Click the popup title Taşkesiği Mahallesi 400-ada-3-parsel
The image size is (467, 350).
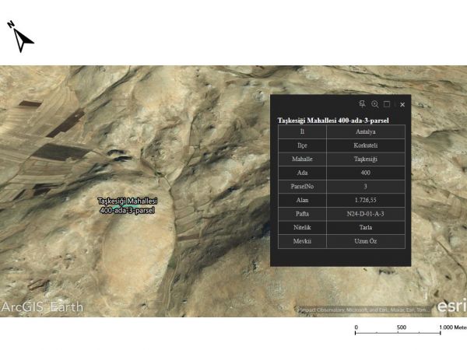(x=333, y=121)
